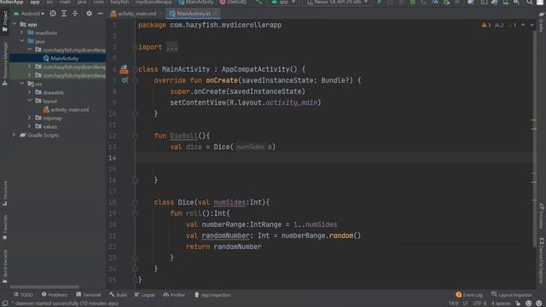Toggle the Favorites side panel
This screenshot has height=307, width=546.
pyautogui.click(x=5, y=227)
